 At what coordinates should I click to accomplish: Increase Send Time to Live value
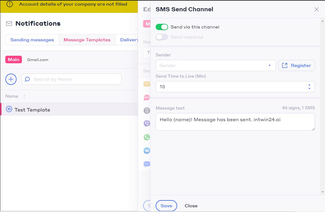point(309,85)
